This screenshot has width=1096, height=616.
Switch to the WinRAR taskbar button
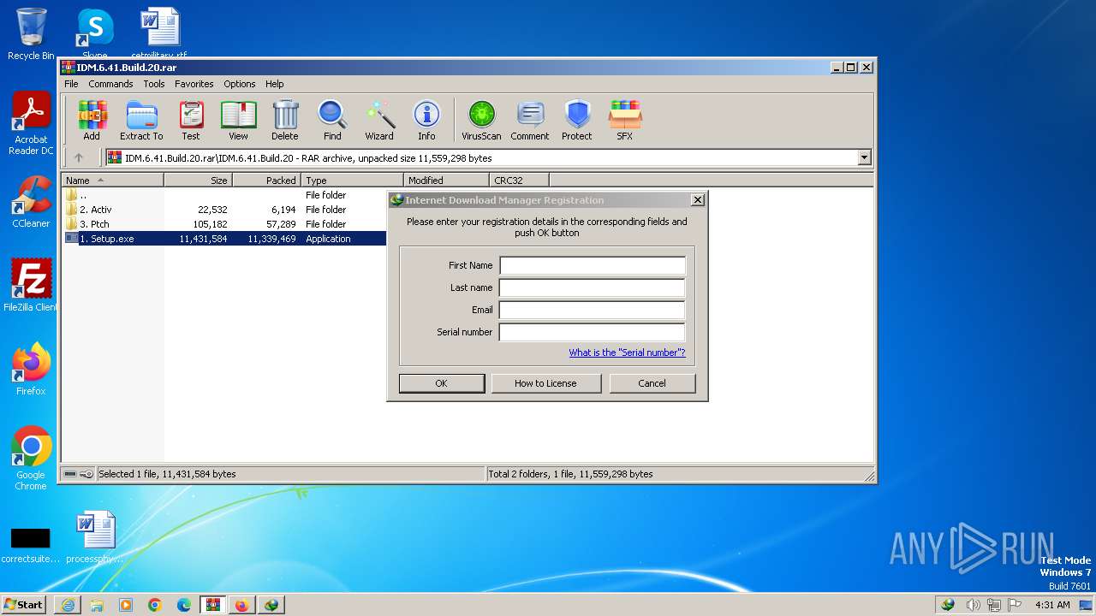tap(213, 605)
